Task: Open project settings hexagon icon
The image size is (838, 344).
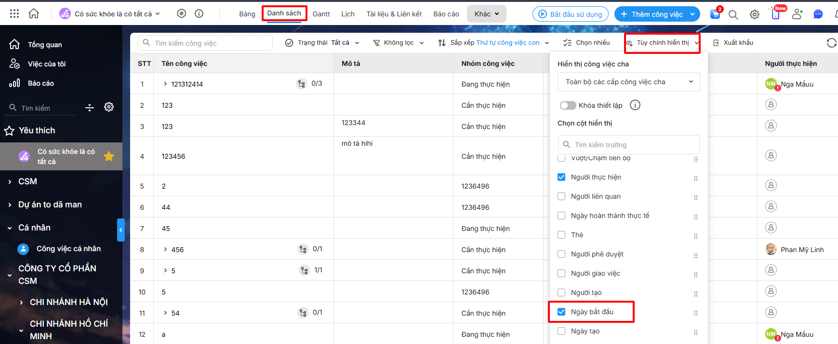Action: point(182,13)
